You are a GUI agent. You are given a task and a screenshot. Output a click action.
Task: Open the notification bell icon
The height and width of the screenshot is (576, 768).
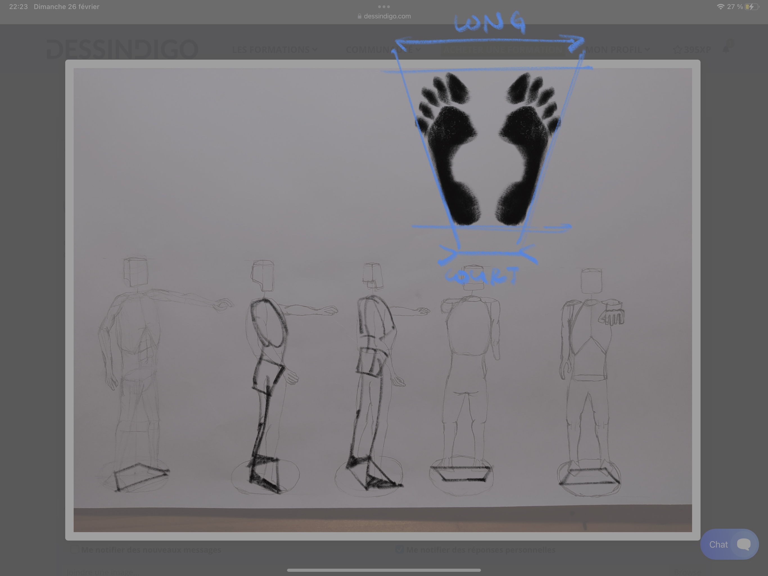click(x=726, y=49)
